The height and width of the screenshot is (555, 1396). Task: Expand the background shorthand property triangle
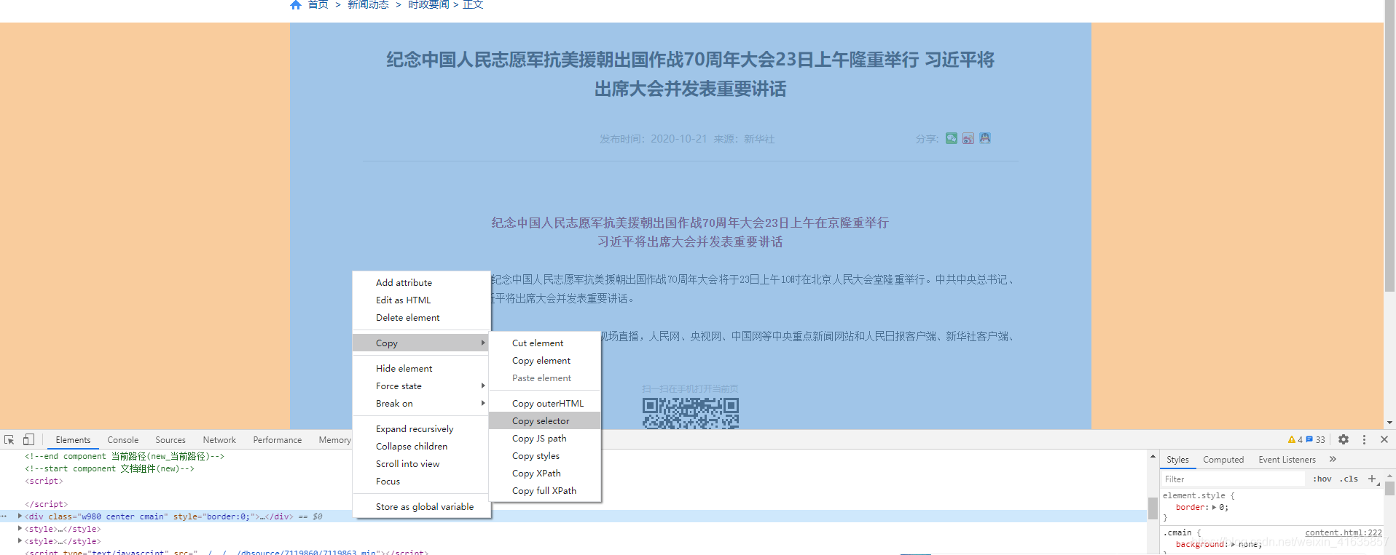tap(1234, 544)
